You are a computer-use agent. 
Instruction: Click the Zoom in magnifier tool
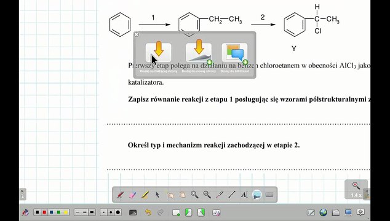pyautogui.click(x=195, y=195)
